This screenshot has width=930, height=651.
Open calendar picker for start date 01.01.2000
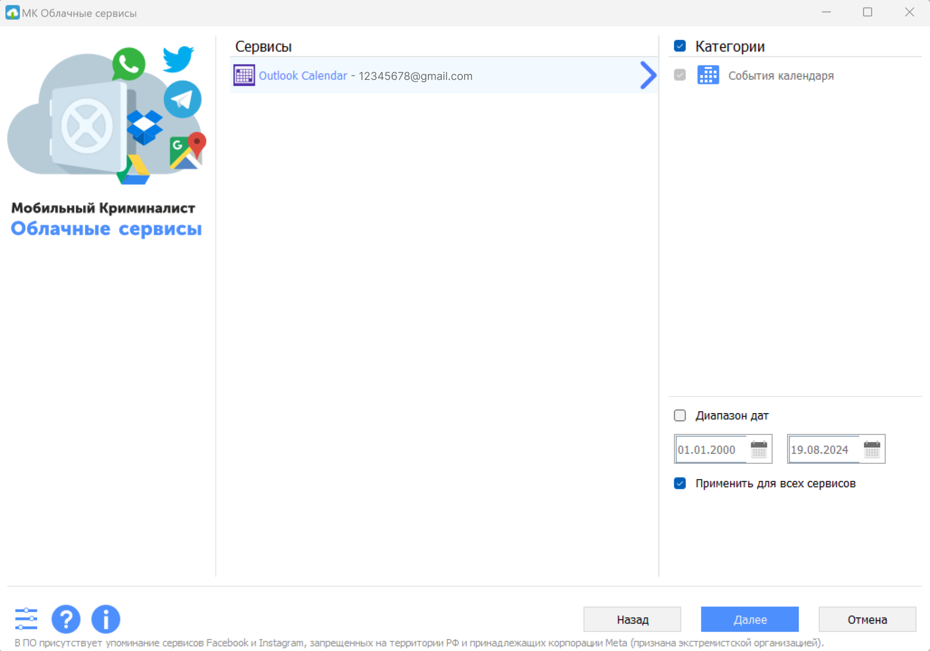(x=759, y=449)
